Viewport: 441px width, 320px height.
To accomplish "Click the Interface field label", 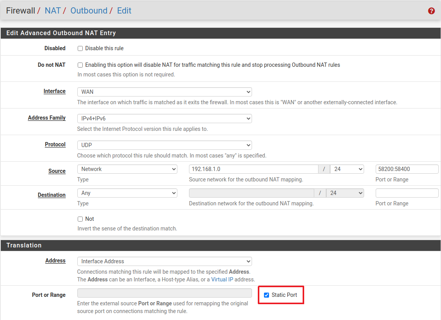I will pos(54,91).
